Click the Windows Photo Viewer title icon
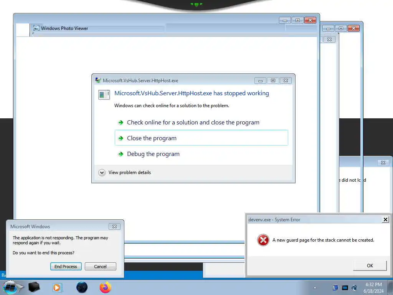 click(x=36, y=28)
